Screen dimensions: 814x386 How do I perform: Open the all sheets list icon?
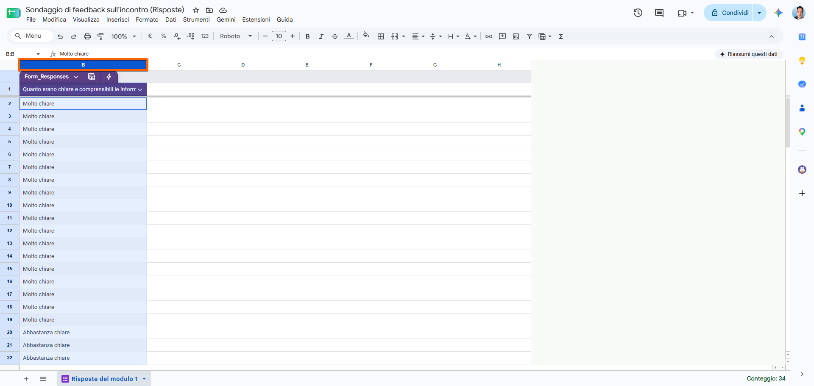click(x=43, y=379)
